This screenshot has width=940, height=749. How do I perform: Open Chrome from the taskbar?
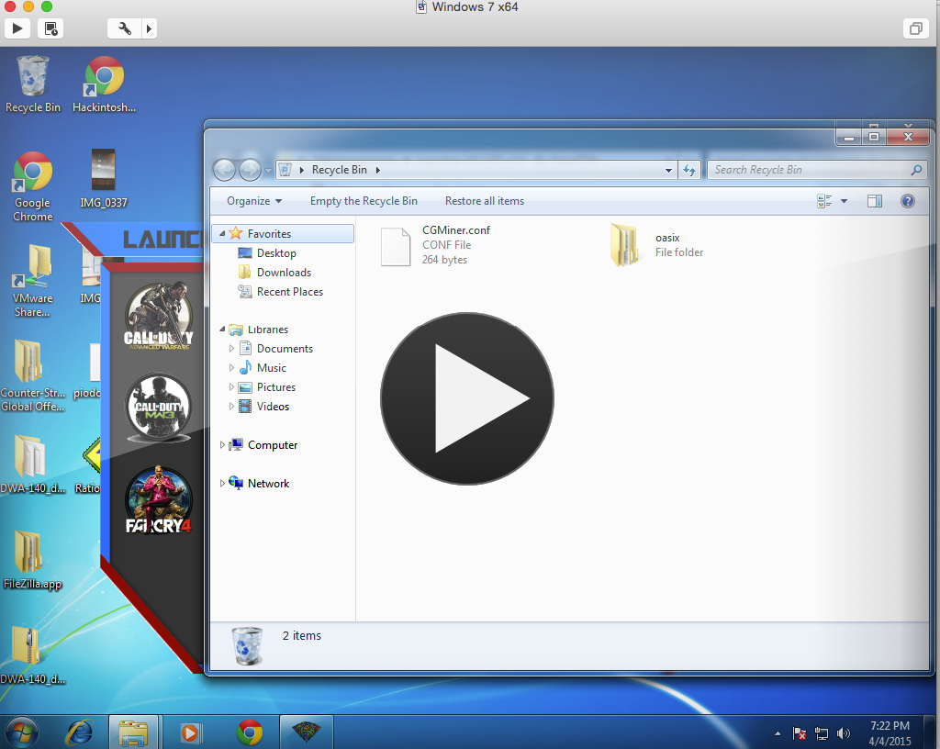(250, 732)
